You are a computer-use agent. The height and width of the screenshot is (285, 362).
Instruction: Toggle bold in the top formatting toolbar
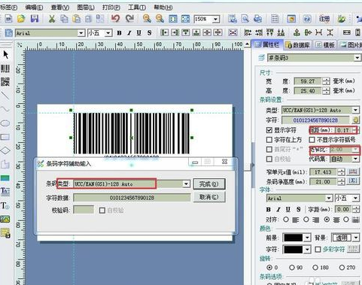point(119,33)
